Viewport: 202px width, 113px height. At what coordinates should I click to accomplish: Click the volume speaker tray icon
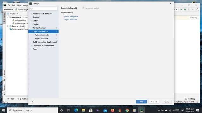coord(173,110)
